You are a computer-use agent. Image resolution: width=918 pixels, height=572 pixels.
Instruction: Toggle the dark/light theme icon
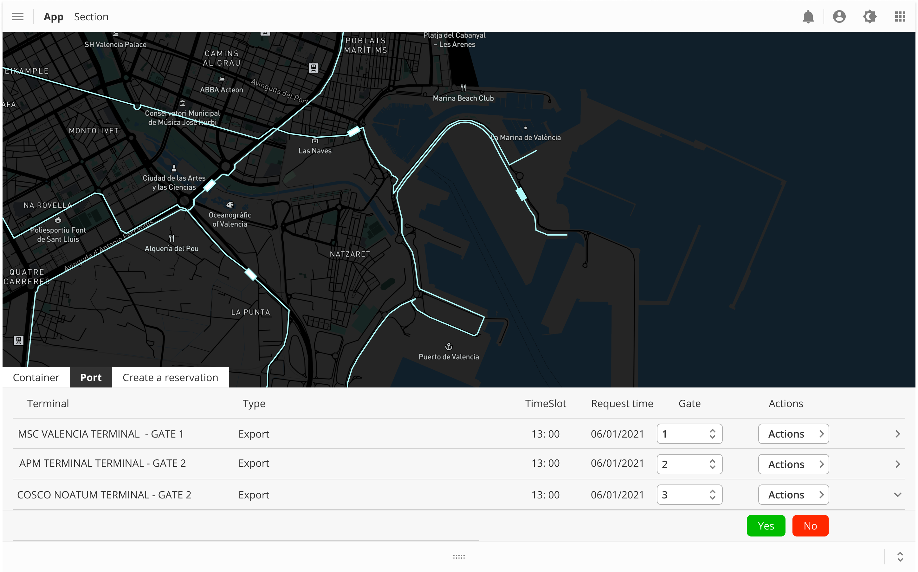point(870,16)
